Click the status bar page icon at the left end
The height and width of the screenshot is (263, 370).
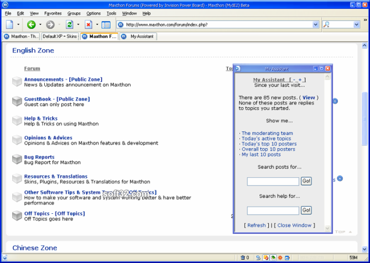[x=4, y=257]
